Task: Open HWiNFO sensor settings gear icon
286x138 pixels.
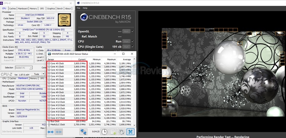Action: coord(122,132)
